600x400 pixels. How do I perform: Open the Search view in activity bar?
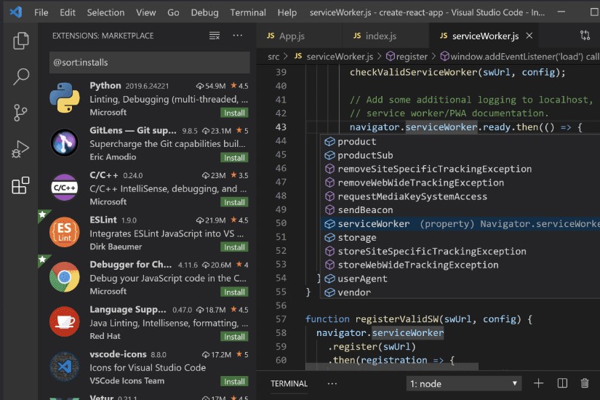(20, 76)
